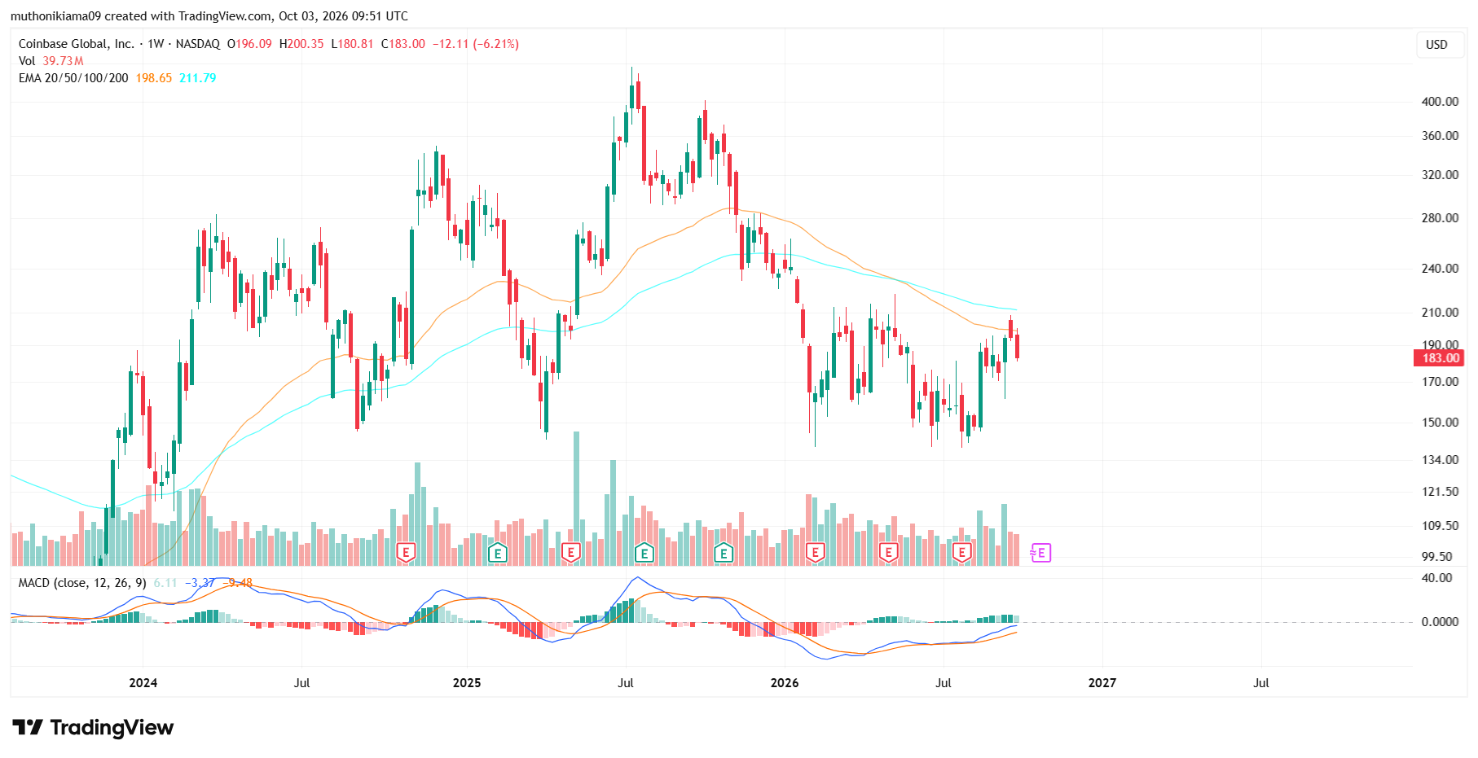Click the 99.50 price axis label
This screenshot has height=758, width=1478.
click(1437, 557)
